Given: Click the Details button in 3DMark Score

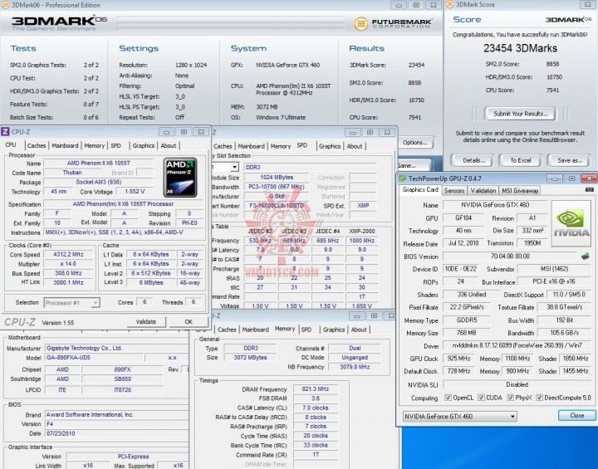Looking at the screenshot, I should click(473, 160).
